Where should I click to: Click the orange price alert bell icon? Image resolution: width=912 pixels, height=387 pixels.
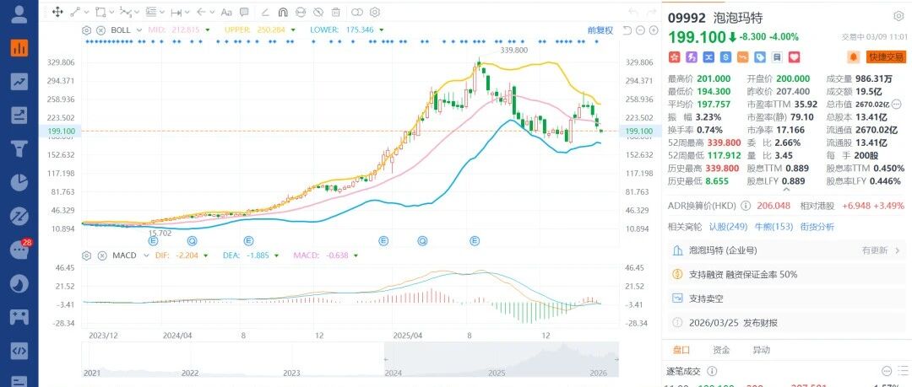pos(854,57)
